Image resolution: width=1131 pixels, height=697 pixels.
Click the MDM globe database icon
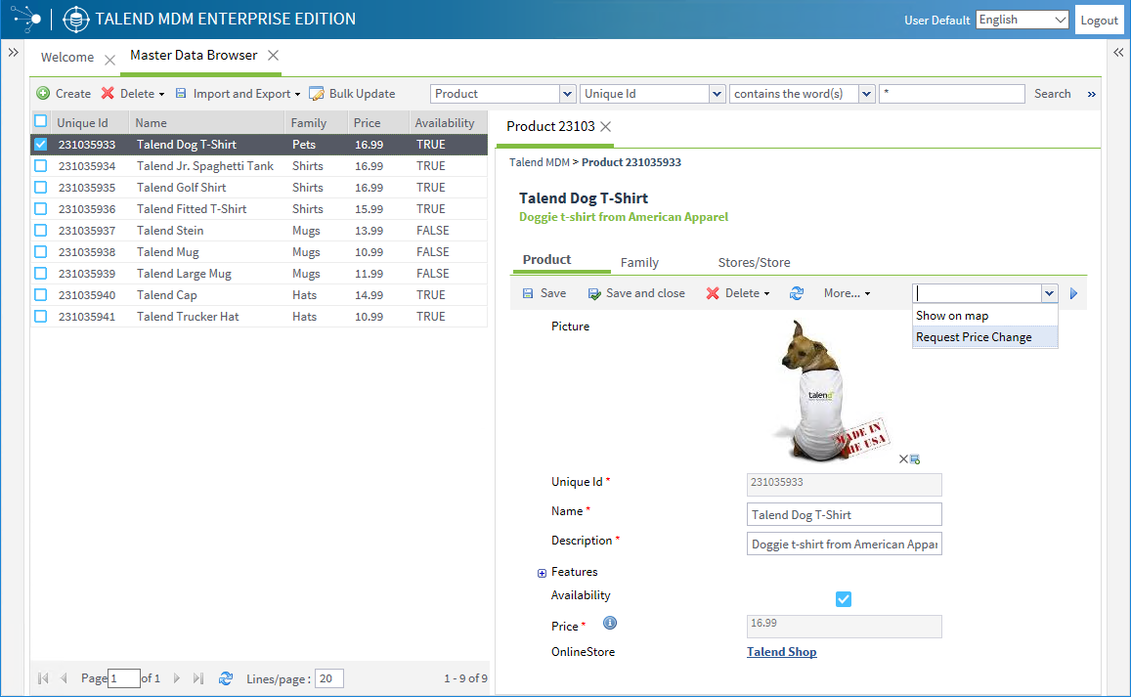pos(75,20)
